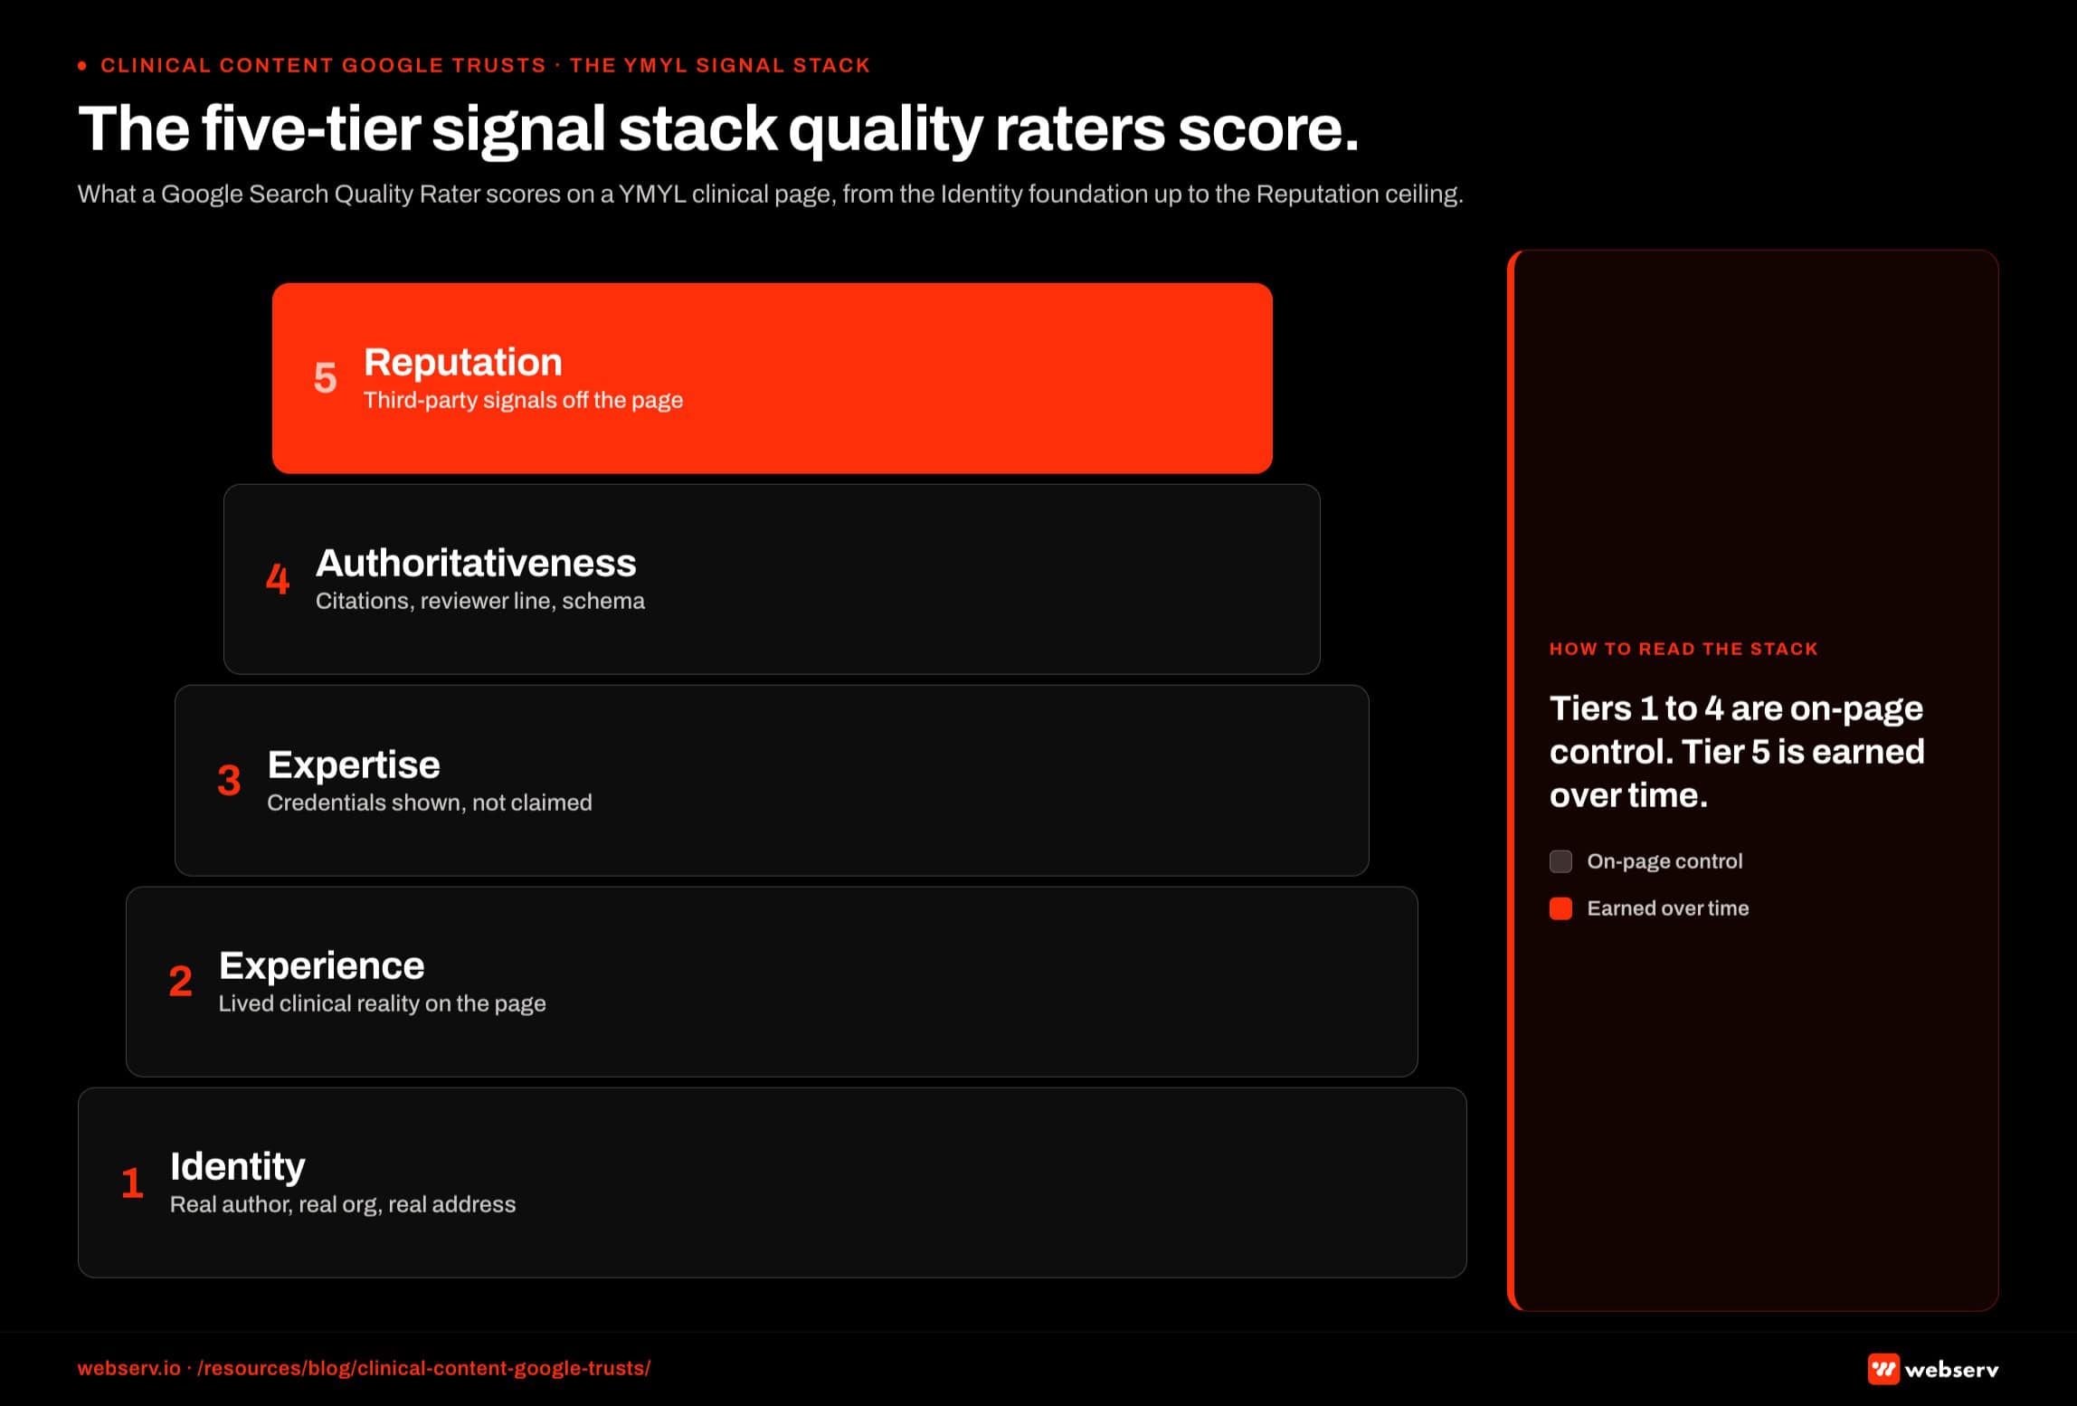
Task: Click the 'On-page control' legend label
Action: (x=1664, y=861)
